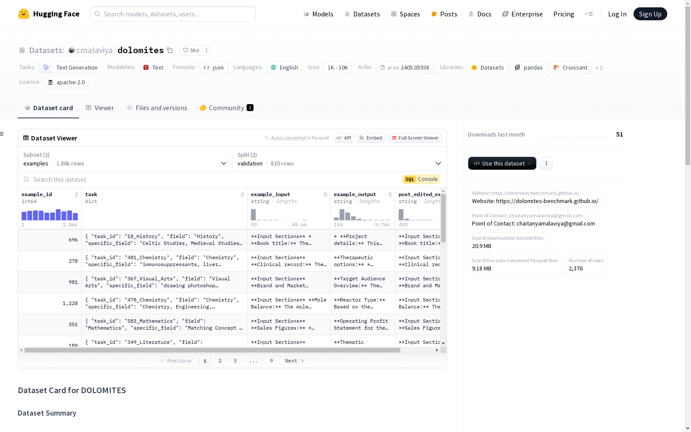Go to Datasets in the top navigation
This screenshot has width=691, height=432.
tap(362, 14)
